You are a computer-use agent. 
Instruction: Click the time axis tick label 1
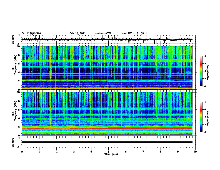(39, 152)
